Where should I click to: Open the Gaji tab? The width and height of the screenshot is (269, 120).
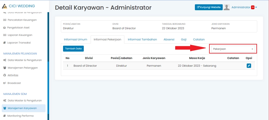click(184, 39)
